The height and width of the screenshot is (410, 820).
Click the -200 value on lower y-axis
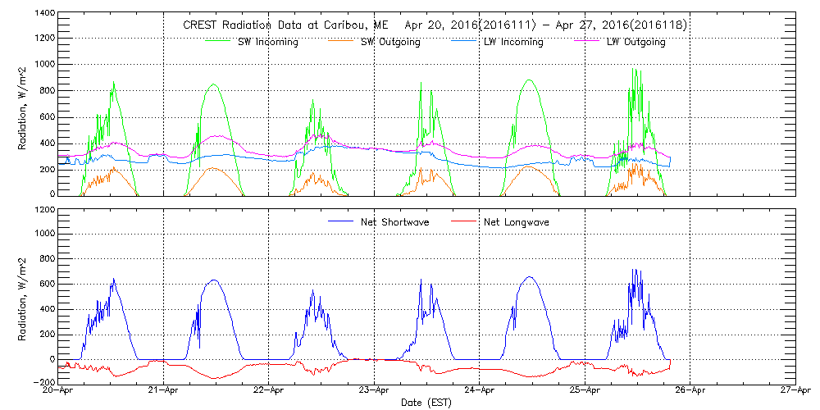44,383
